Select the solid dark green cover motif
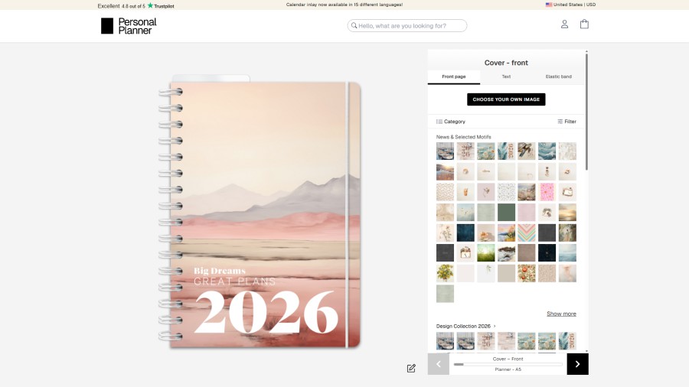 coord(506,212)
